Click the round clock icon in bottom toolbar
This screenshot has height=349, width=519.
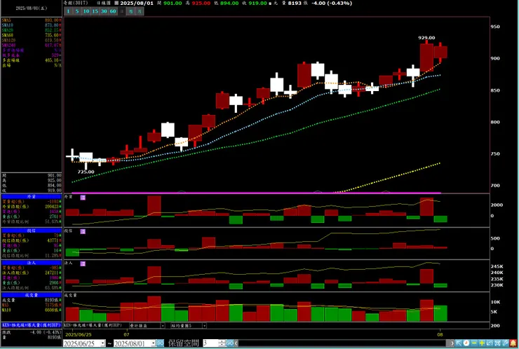[x=466, y=343]
